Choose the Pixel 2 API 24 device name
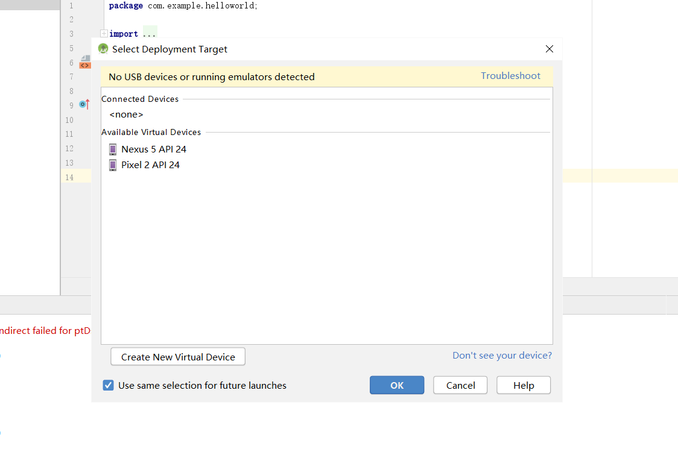The width and height of the screenshot is (678, 449). point(150,165)
